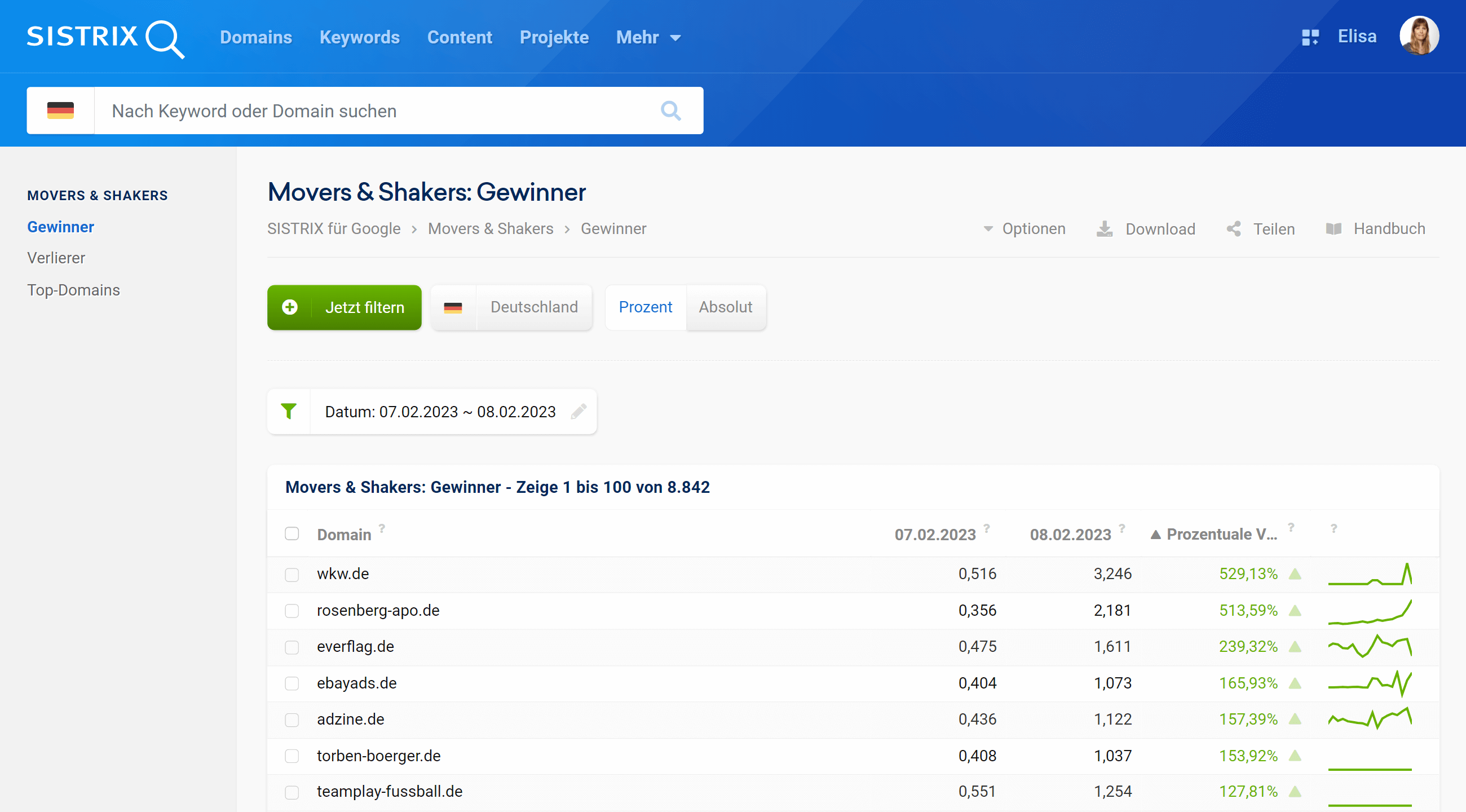Tick the checkbox for wkw.de
The height and width of the screenshot is (812, 1466).
pyautogui.click(x=292, y=574)
